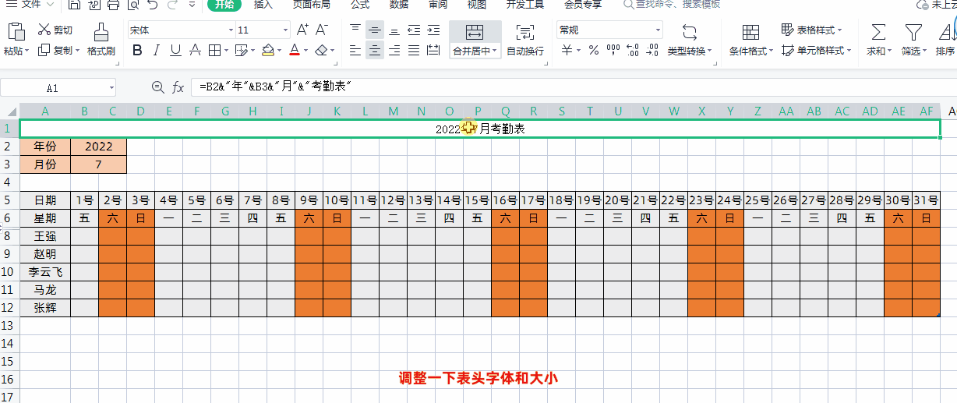Open conditional formatting (条件格式) menu
The height and width of the screenshot is (403, 957).
tap(751, 40)
